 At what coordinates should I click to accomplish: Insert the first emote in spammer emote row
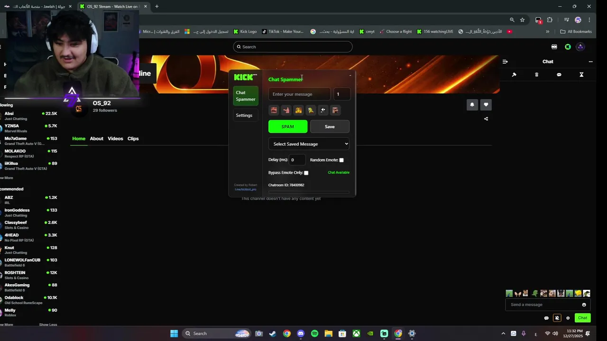[x=274, y=110]
